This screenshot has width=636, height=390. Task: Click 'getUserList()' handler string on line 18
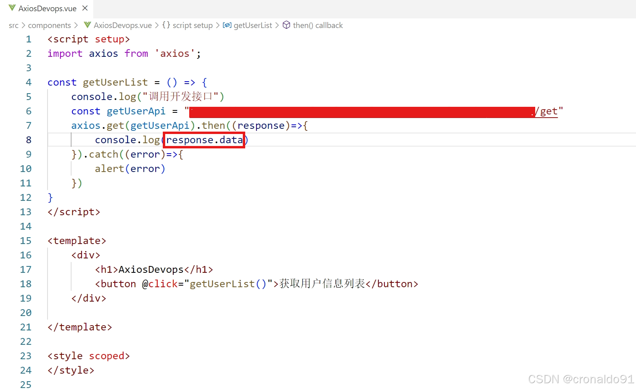click(228, 284)
